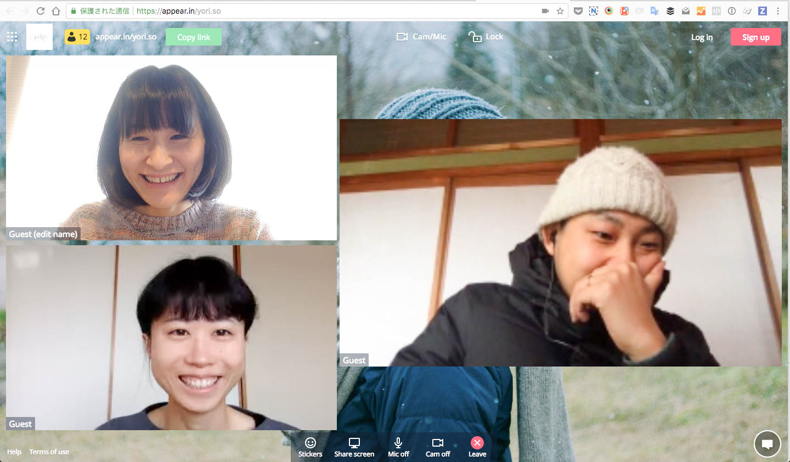Toggle Mic off
Screen dimensions: 790x462
(x=398, y=447)
